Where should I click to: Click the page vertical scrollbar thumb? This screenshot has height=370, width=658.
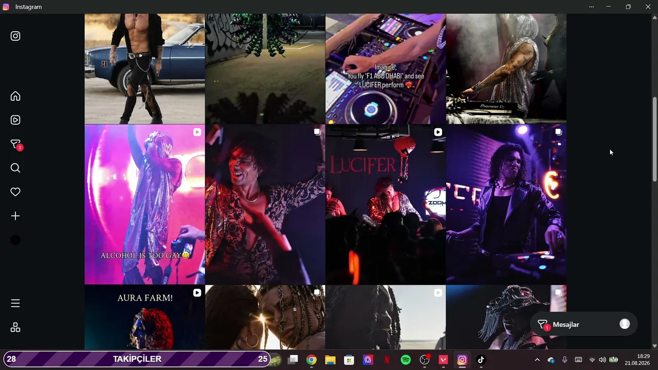point(654,139)
